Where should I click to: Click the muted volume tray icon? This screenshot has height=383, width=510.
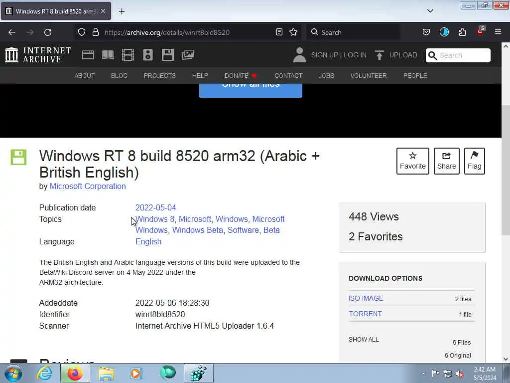tap(460, 374)
